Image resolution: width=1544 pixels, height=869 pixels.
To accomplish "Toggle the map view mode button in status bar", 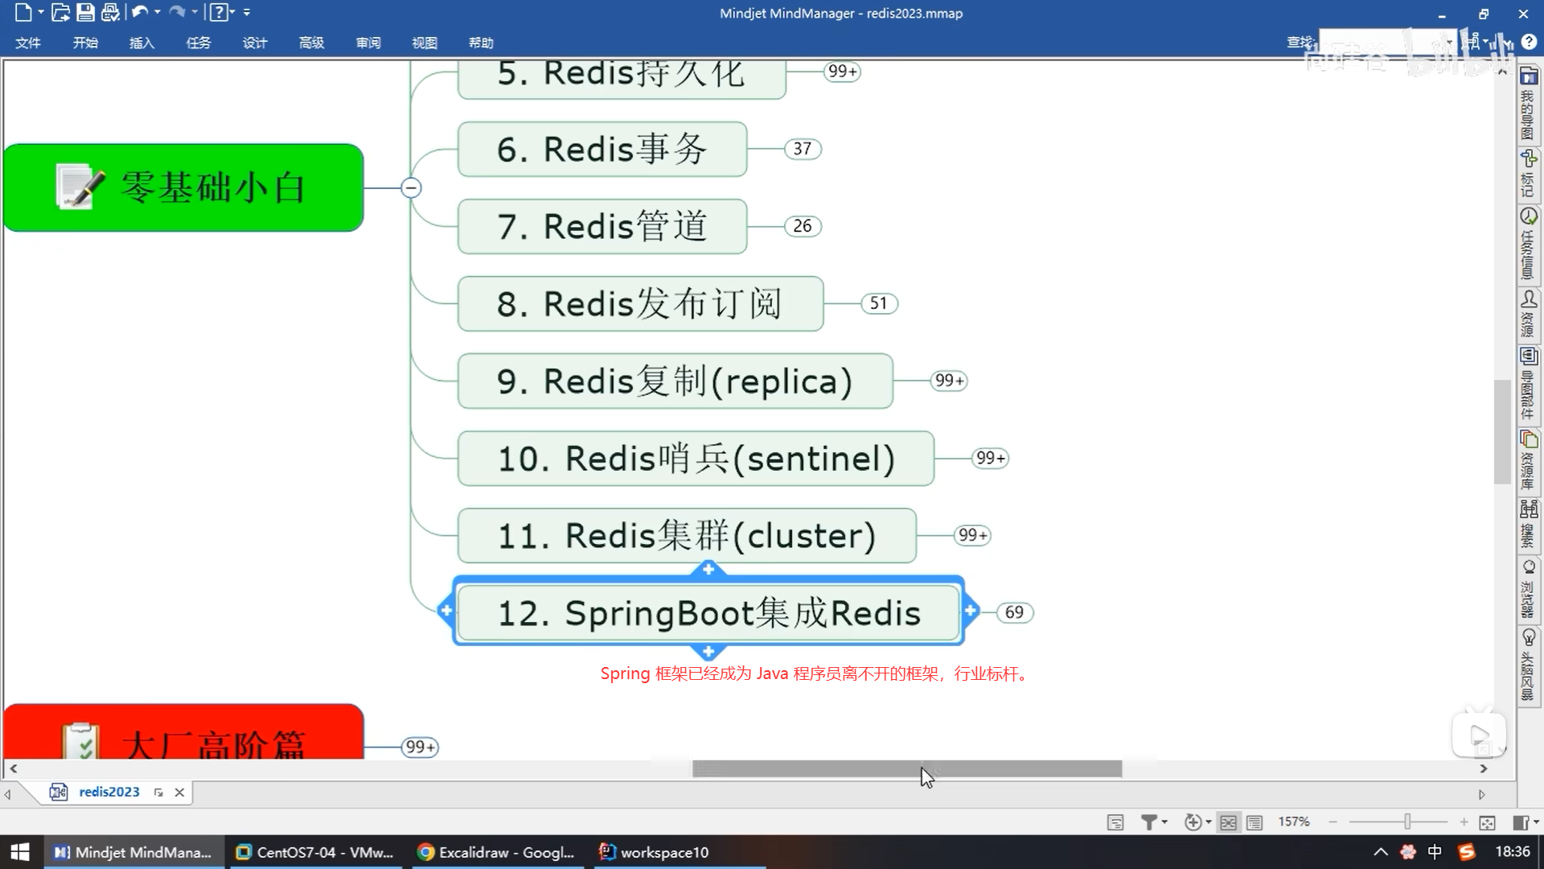I will click(1228, 822).
